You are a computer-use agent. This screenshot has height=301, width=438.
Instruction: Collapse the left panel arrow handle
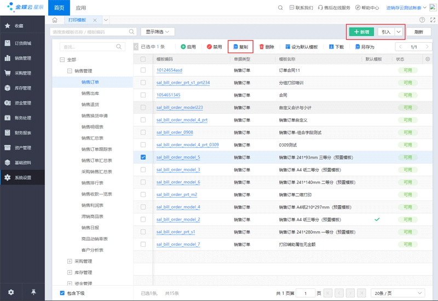[136, 47]
